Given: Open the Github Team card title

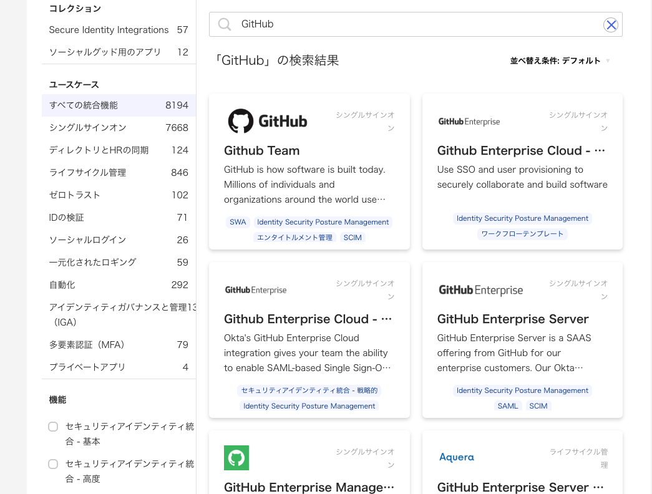Looking at the screenshot, I should (x=261, y=150).
